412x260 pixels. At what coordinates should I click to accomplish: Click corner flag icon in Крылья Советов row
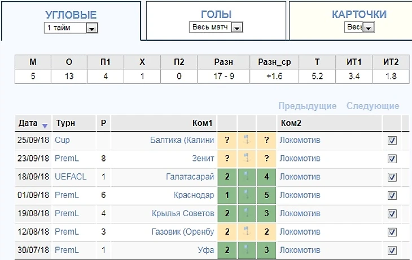pos(247,214)
